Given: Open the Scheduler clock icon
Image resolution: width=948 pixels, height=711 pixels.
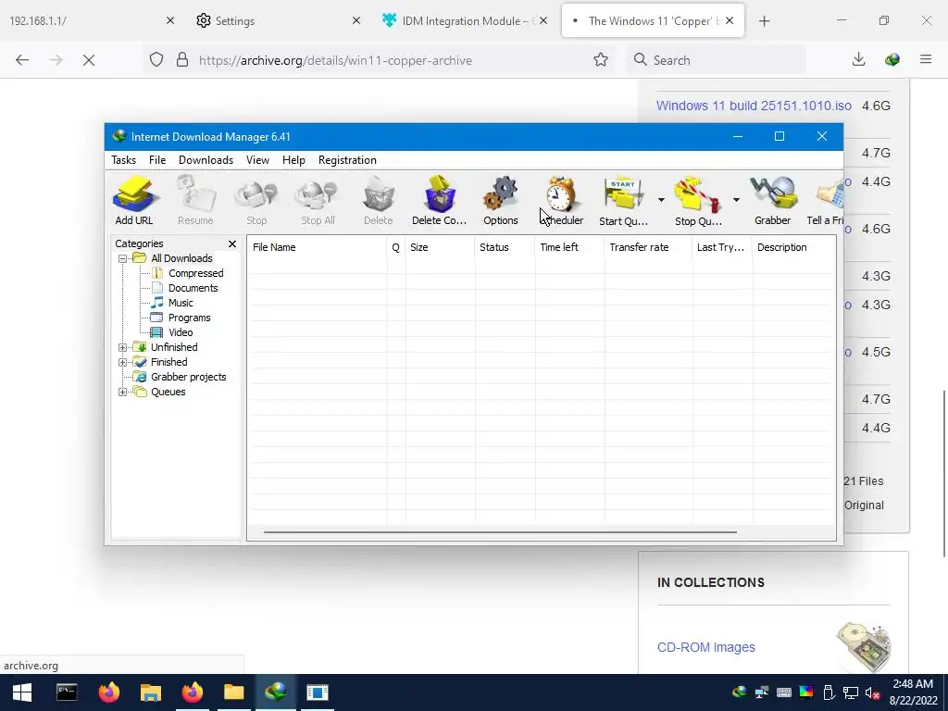Looking at the screenshot, I should click(562, 201).
